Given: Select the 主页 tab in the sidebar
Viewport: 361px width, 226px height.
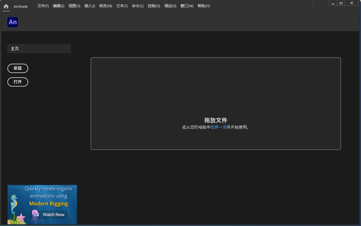Looking at the screenshot, I should tap(39, 48).
